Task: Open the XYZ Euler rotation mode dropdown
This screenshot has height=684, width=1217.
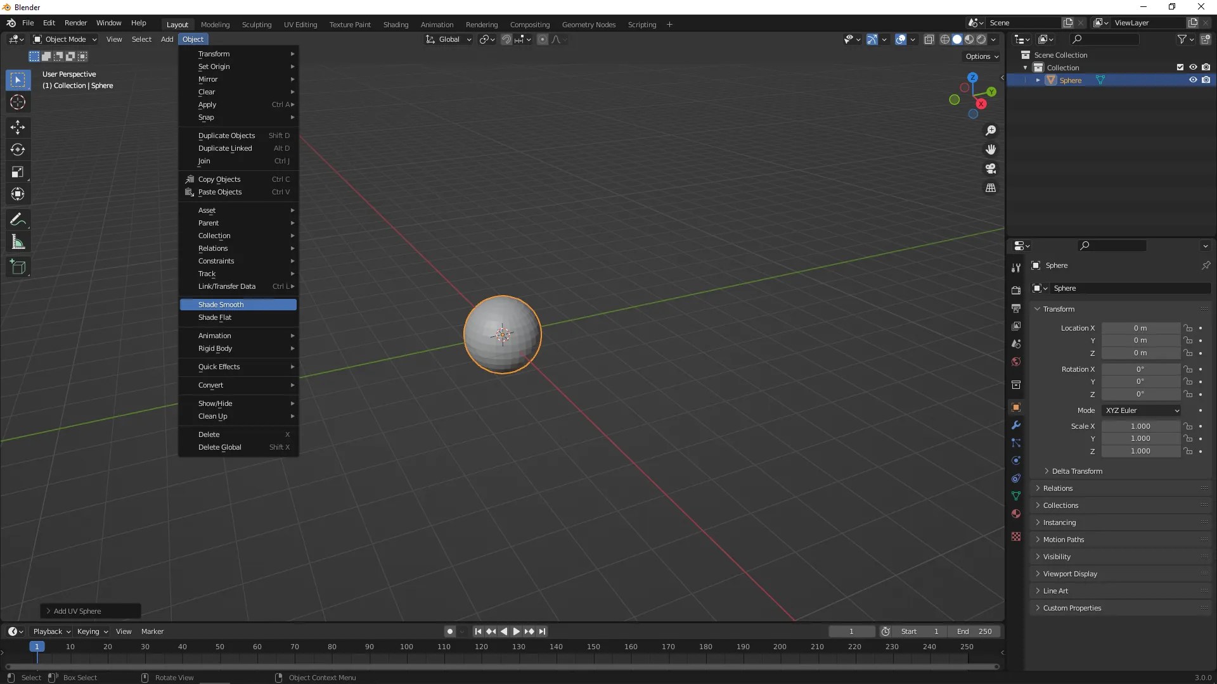Action: pyautogui.click(x=1142, y=410)
